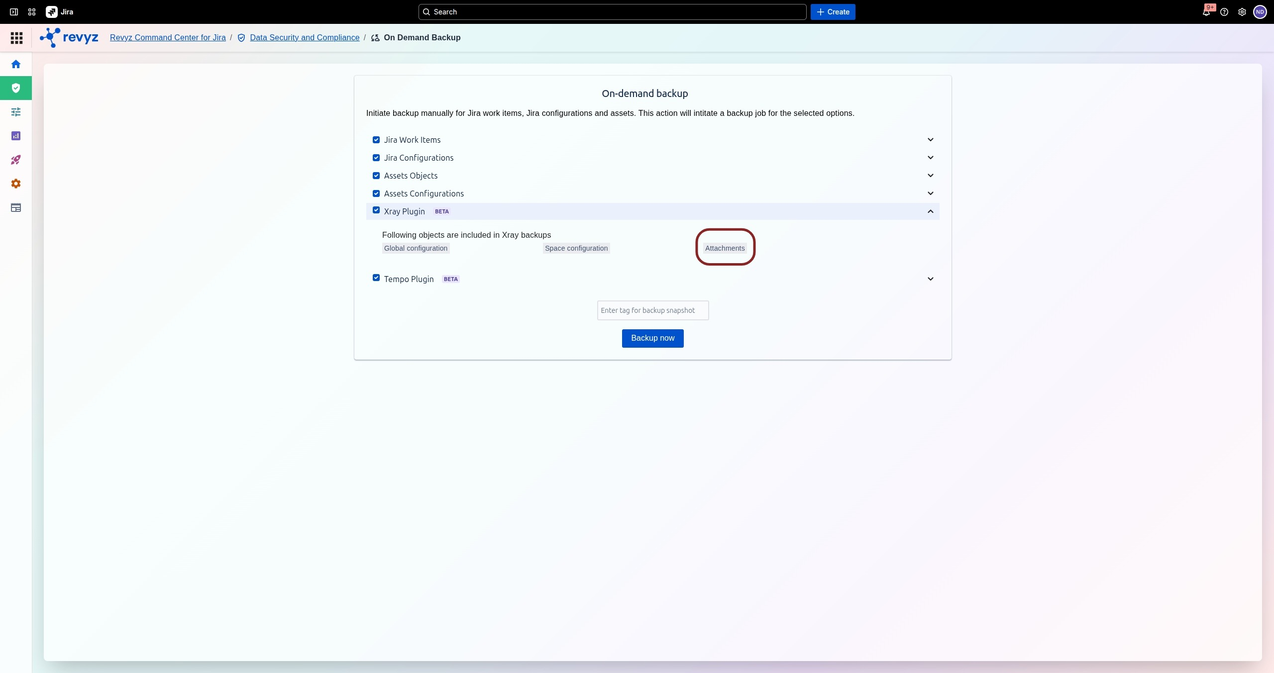Image resolution: width=1274 pixels, height=673 pixels.
Task: Disable the Tempo Plugin checkbox
Action: (x=376, y=278)
